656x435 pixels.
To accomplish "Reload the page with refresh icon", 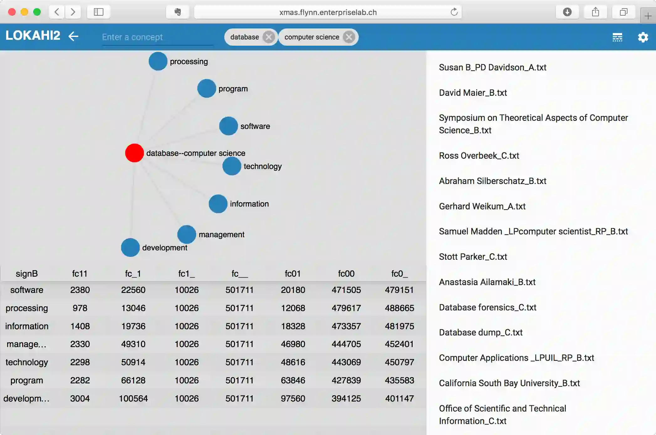I will [454, 12].
